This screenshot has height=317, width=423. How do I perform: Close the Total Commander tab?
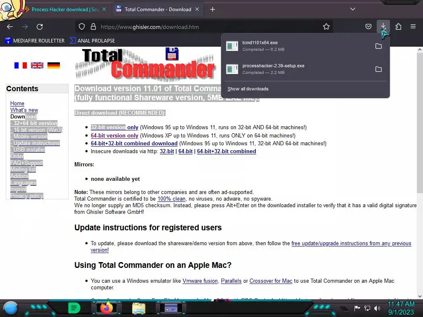pyautogui.click(x=197, y=9)
